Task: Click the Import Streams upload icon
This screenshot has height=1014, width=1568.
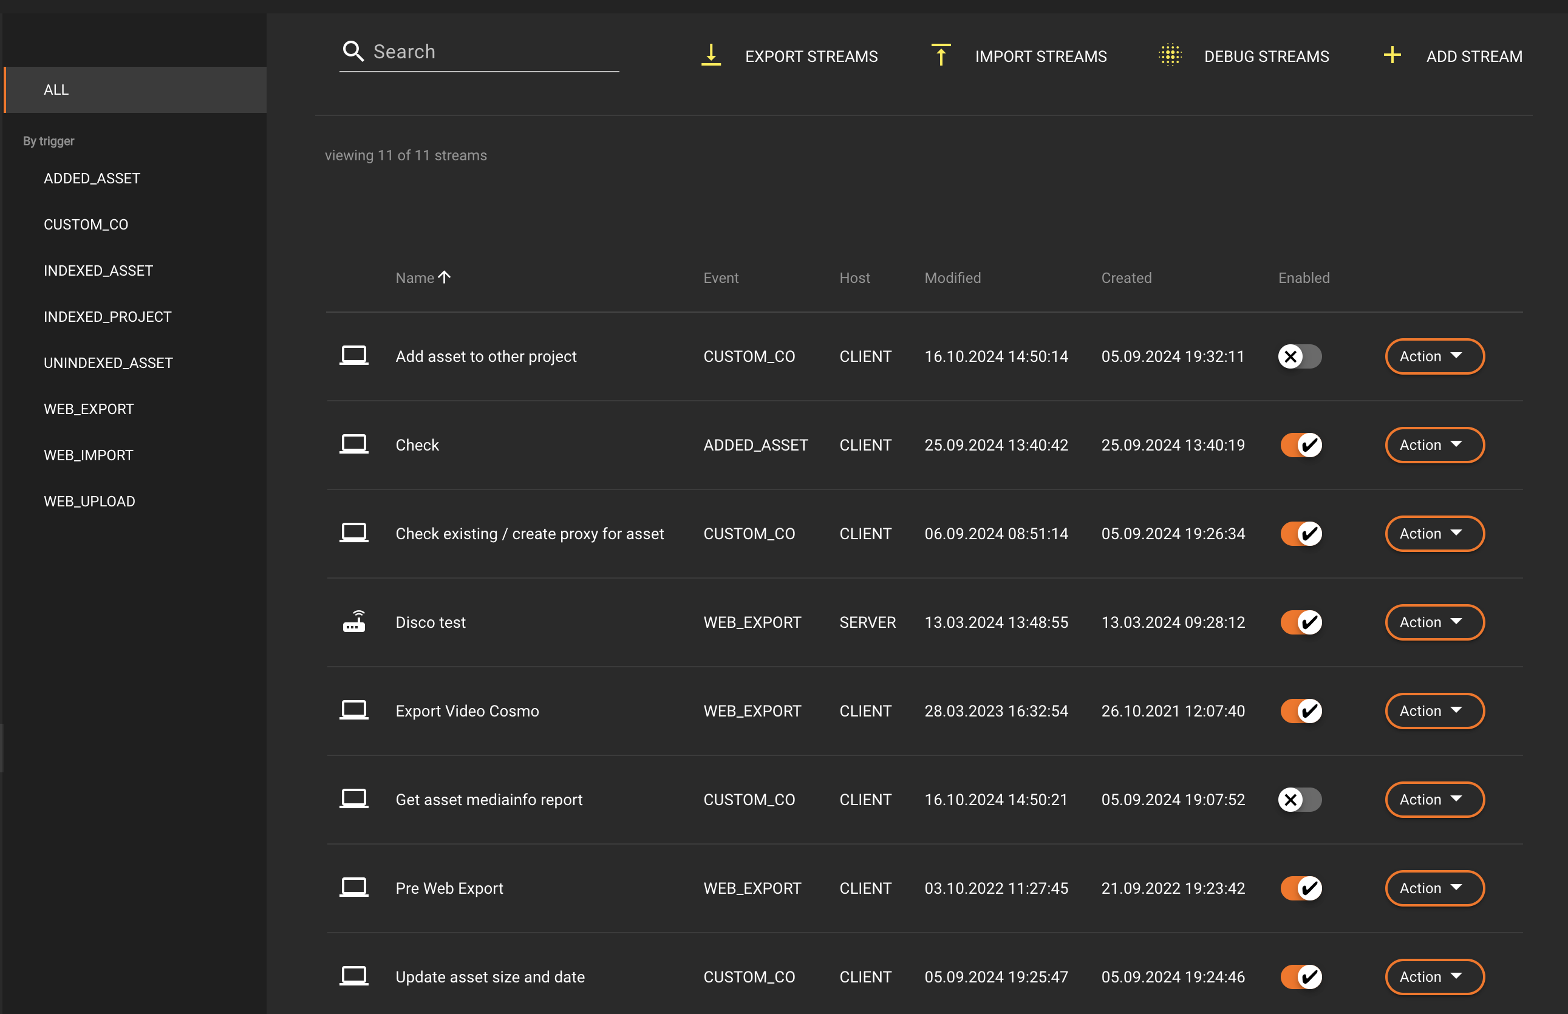Action: (x=941, y=55)
